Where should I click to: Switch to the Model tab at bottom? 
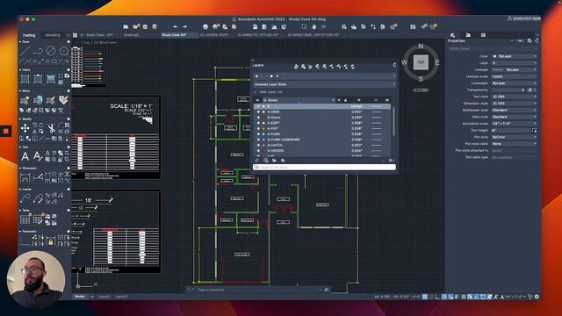pyautogui.click(x=80, y=297)
